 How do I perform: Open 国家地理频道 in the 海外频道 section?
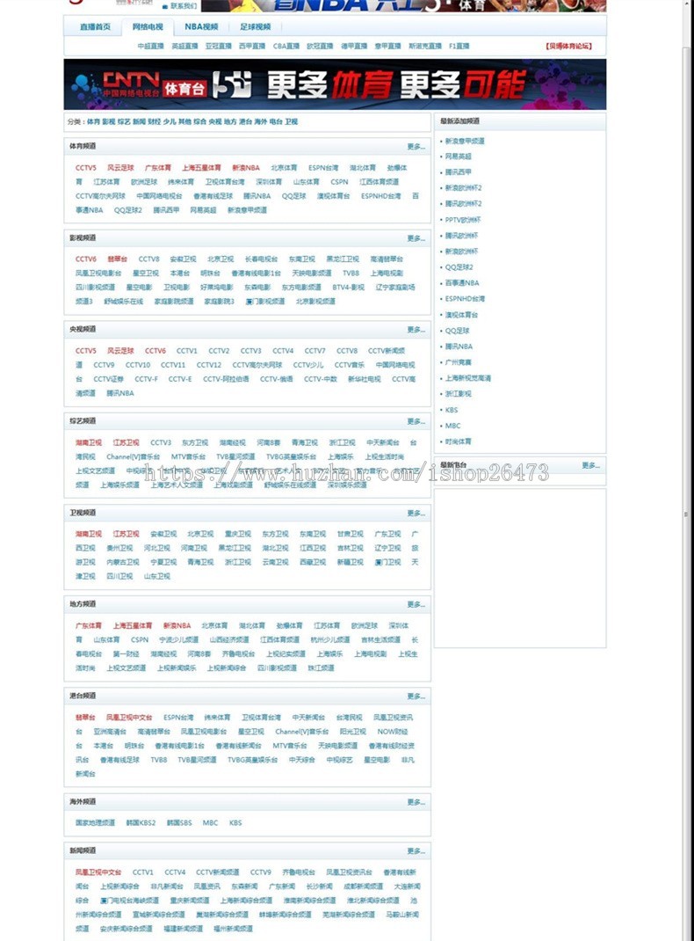(95, 823)
